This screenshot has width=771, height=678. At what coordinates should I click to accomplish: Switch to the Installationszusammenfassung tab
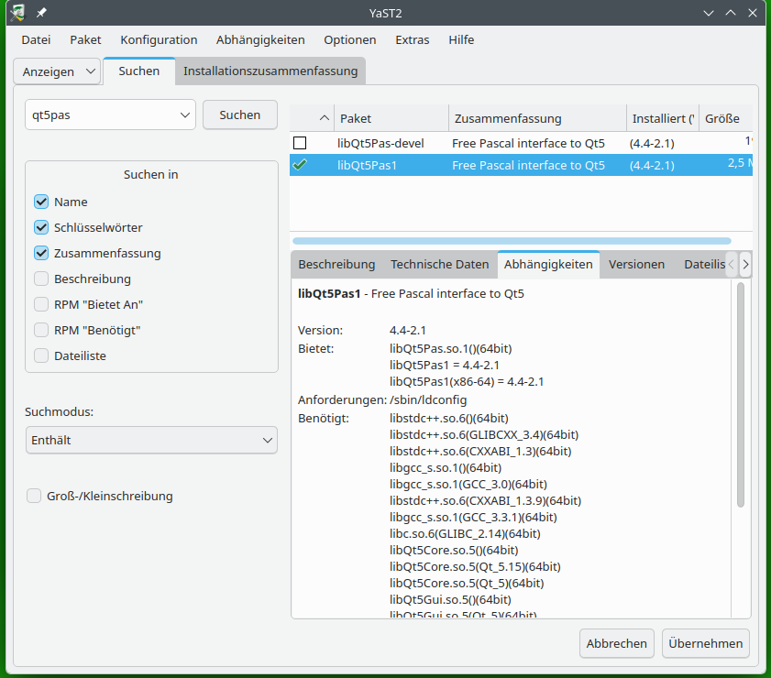[x=270, y=71]
